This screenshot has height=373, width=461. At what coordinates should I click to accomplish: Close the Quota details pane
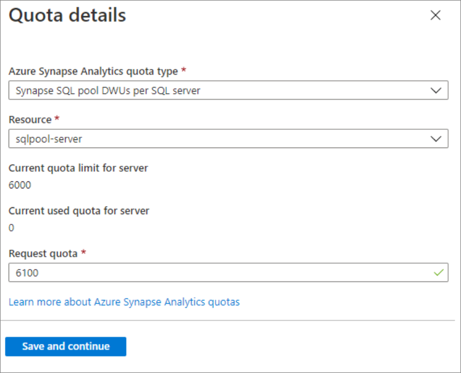point(435,15)
